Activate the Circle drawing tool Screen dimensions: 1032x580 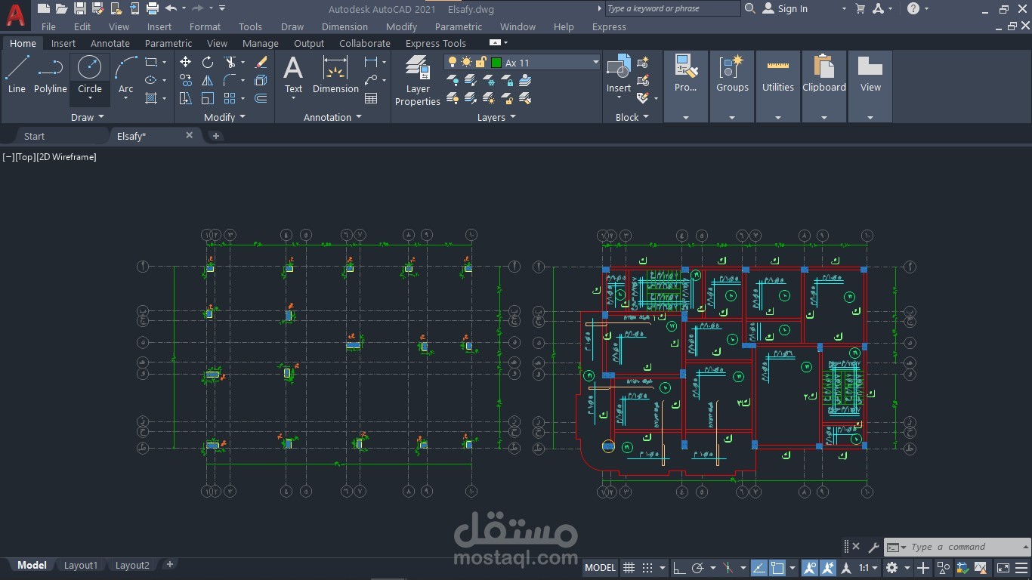pos(89,76)
